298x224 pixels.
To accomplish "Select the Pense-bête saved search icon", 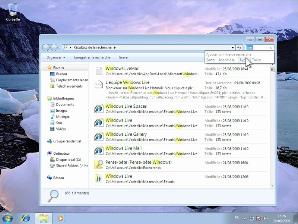I will tap(99, 165).
